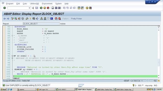
Task: Switch to lock OBJECT taskbar window
Action: pyautogui.click(x=65, y=89)
